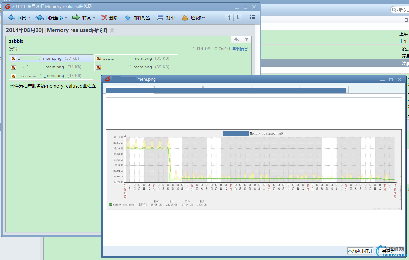Screen dimensions: 409x260
Task: Expand the 回复全部 dropdown arrow
Action: coord(66,18)
